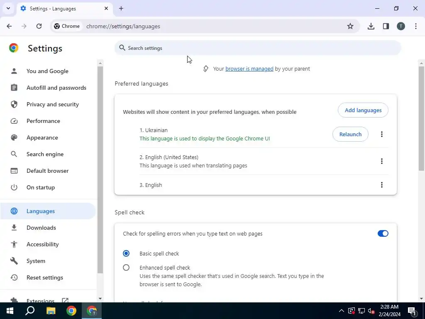Click the back navigation arrow

pyautogui.click(x=9, y=26)
